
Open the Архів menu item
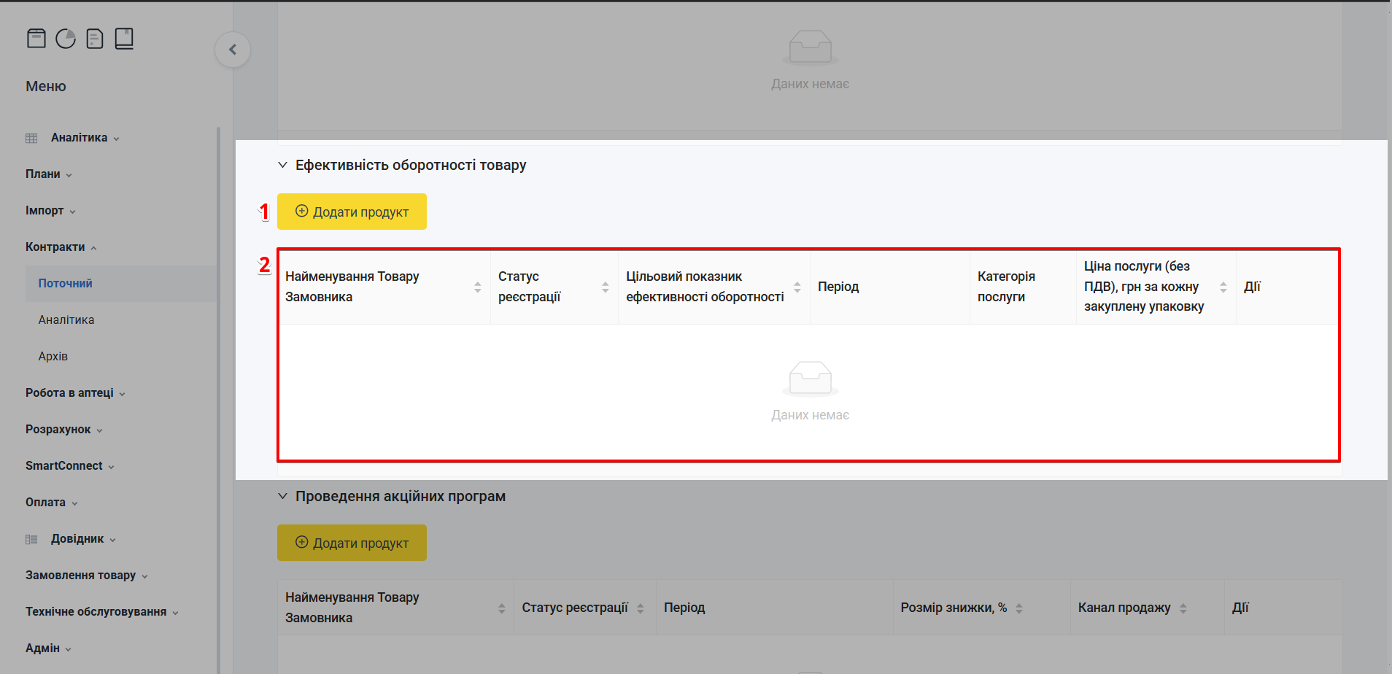coord(53,357)
